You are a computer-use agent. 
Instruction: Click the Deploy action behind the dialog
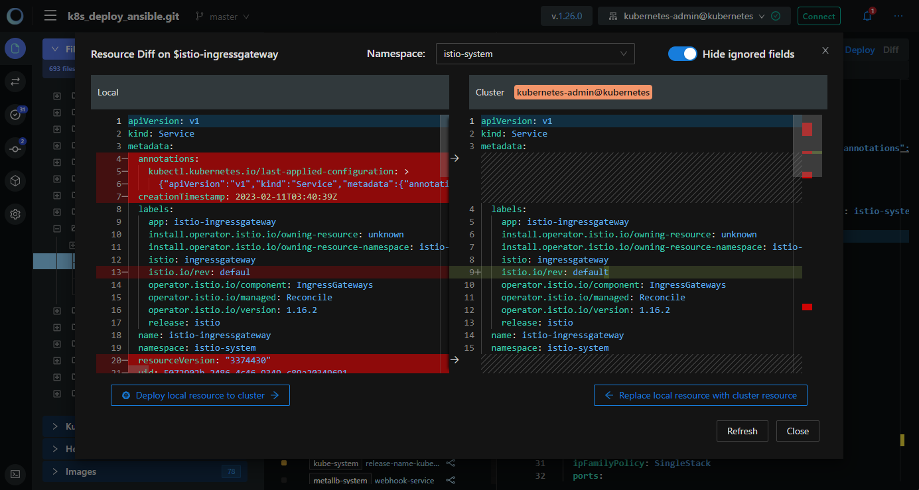(859, 50)
